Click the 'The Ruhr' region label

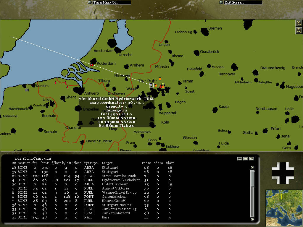(x=147, y=81)
